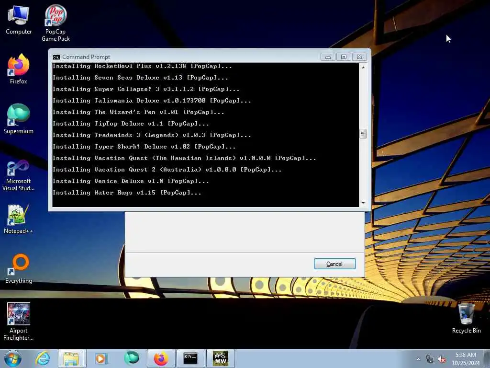Select the Microsoft Visual Studio shortcut
This screenshot has width=490, height=368.
click(19, 175)
